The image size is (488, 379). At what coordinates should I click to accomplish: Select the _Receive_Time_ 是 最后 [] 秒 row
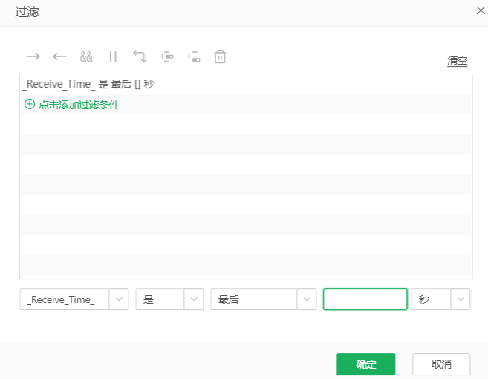pyautogui.click(x=88, y=85)
